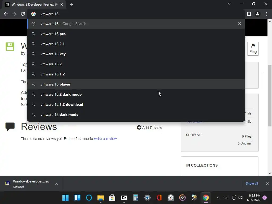This screenshot has height=204, width=272.
Task: Open Calculator from taskbar
Action: coord(136,198)
